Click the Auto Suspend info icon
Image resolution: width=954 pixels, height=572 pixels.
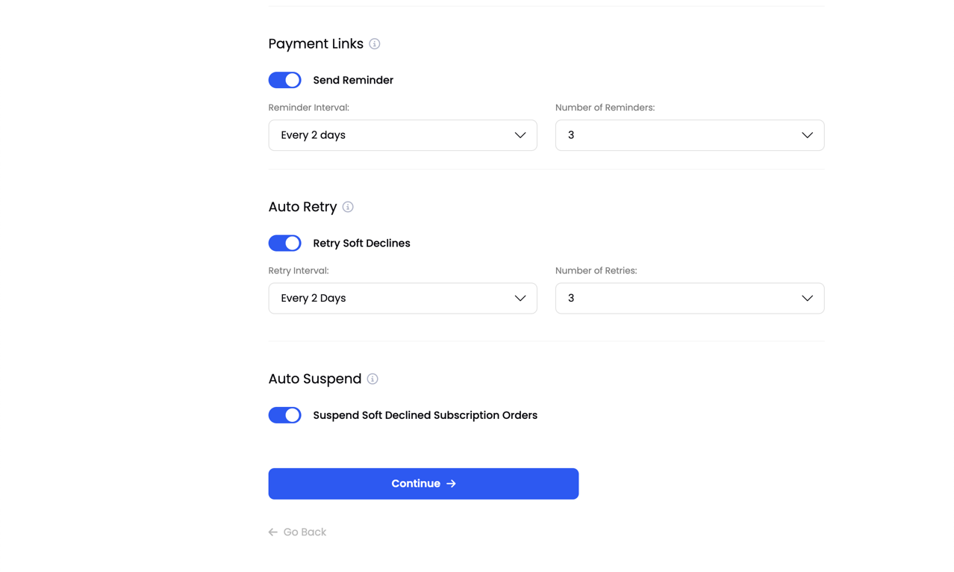(x=372, y=379)
